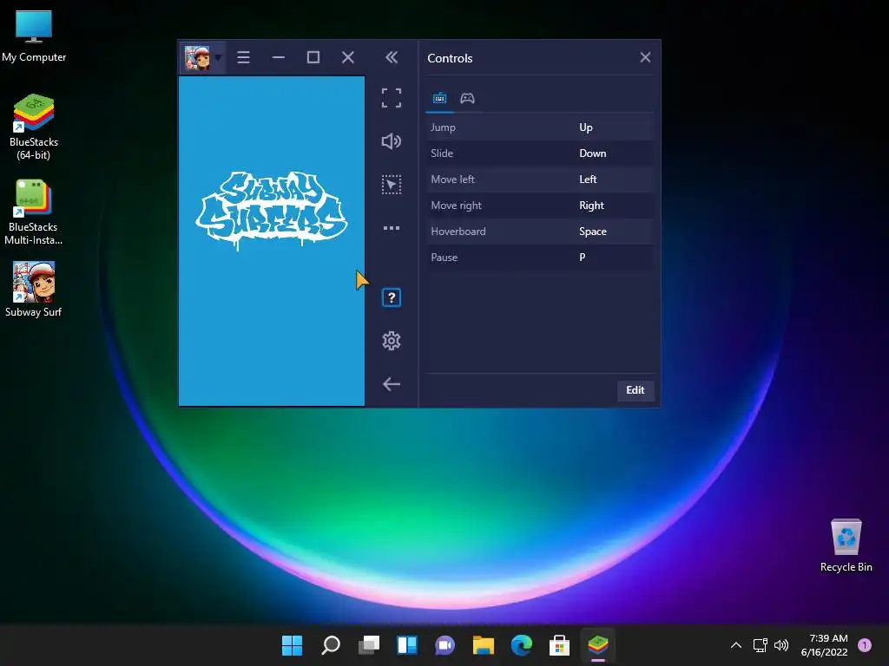Screen dimensions: 889x666
Task: Select the Slide control row
Action: point(540,153)
